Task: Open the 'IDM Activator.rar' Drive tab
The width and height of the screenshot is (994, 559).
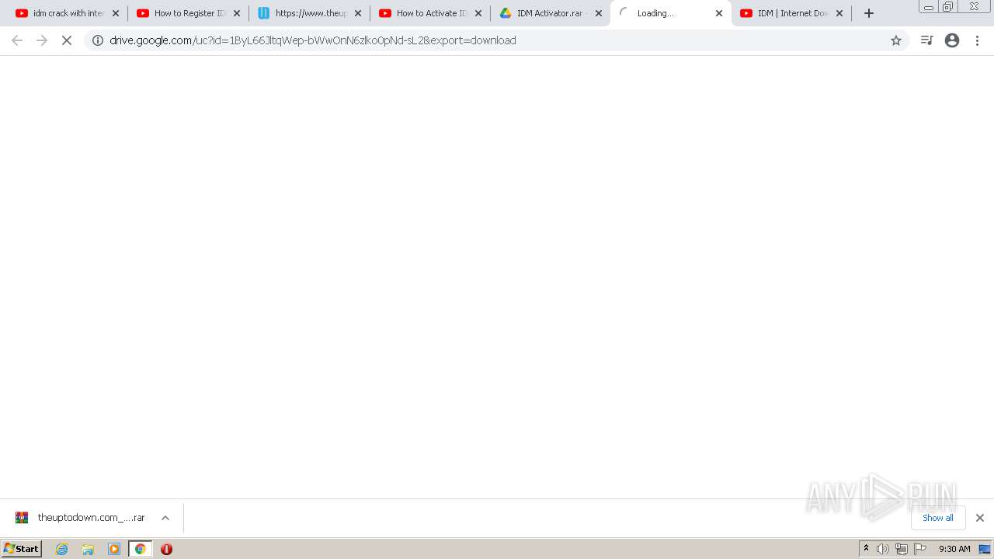Action: click(544, 13)
